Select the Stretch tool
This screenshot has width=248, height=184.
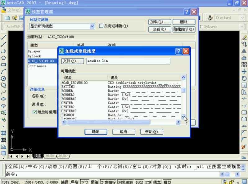pos(244,92)
